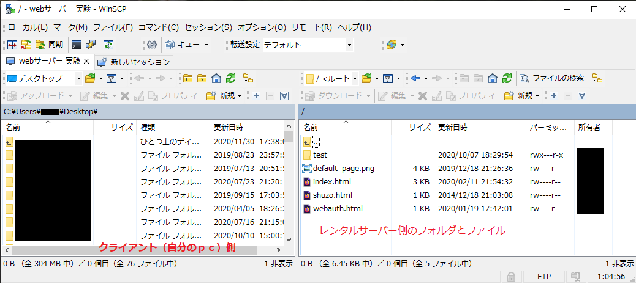Screen dimensions: 636x284
Task: Expand the remote / <ルート path dropdown
Action: (355, 78)
